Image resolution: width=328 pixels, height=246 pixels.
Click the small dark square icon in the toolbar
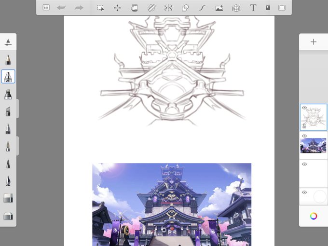coord(268,8)
